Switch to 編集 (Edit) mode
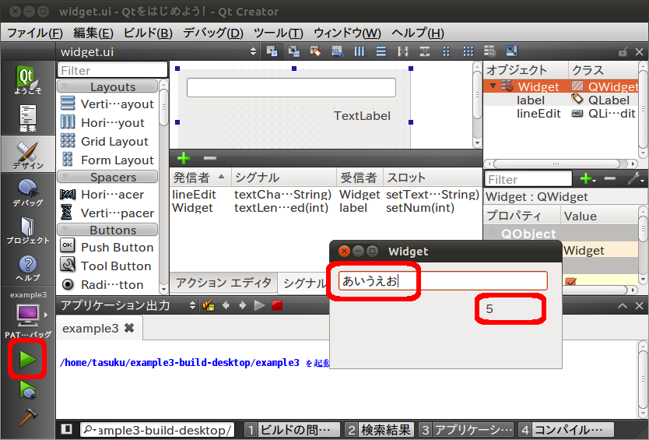The height and width of the screenshot is (440, 649). [x=28, y=118]
